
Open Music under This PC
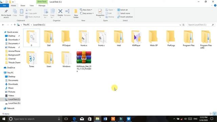(9, 88)
